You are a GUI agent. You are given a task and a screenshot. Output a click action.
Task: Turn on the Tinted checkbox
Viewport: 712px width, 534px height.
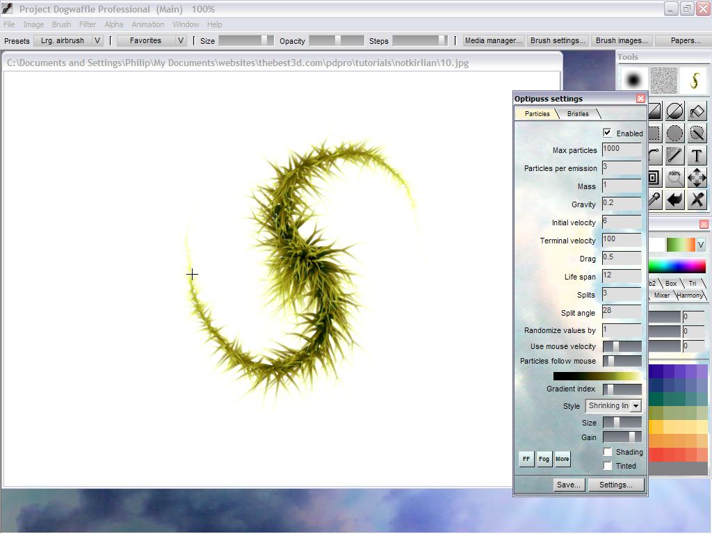(607, 466)
